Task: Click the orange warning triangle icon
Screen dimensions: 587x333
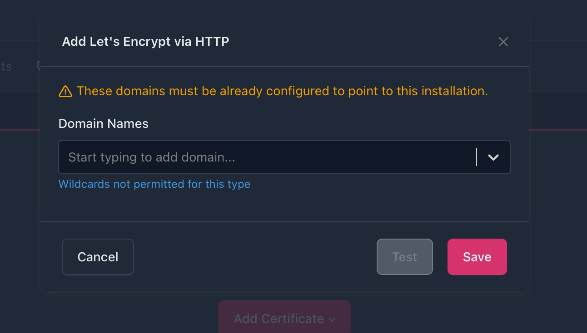Action: coord(65,92)
